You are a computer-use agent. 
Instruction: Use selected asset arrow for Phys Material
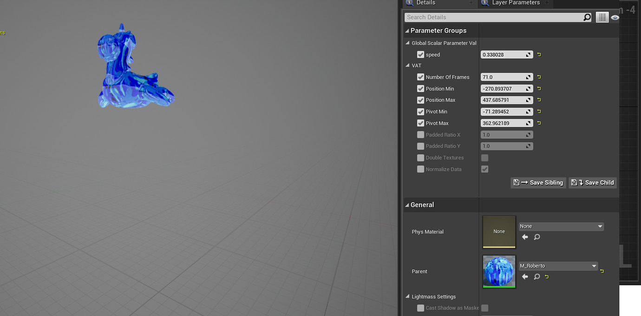[524, 237]
